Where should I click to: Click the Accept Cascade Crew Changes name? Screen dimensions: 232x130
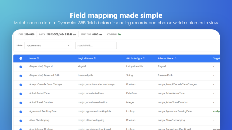[x=46, y=84]
